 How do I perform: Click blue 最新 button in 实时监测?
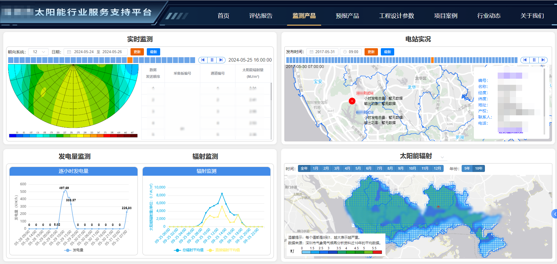coord(153,52)
